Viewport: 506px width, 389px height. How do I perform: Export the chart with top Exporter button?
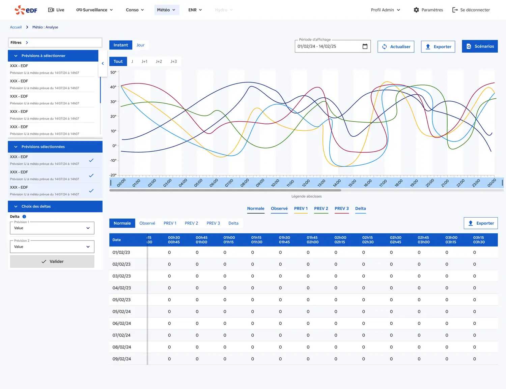[438, 47]
